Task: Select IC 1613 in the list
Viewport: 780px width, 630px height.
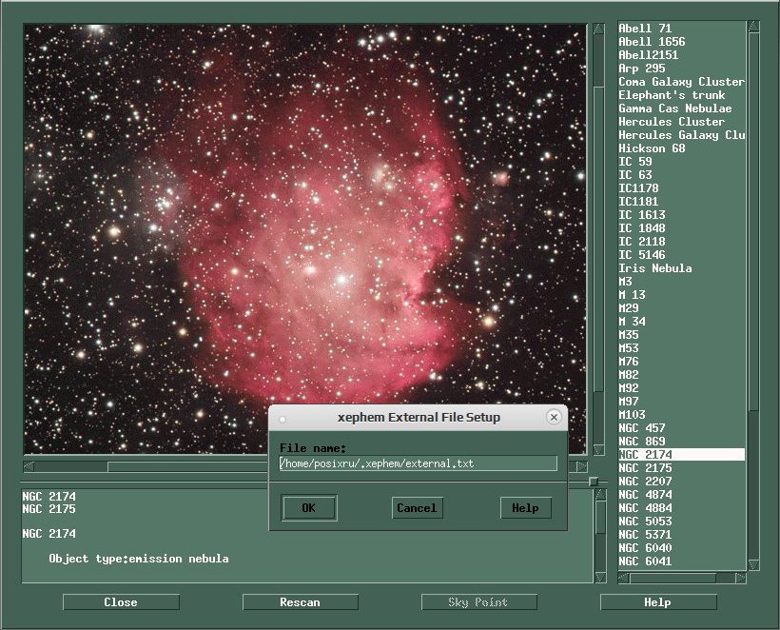Action: pos(681,215)
